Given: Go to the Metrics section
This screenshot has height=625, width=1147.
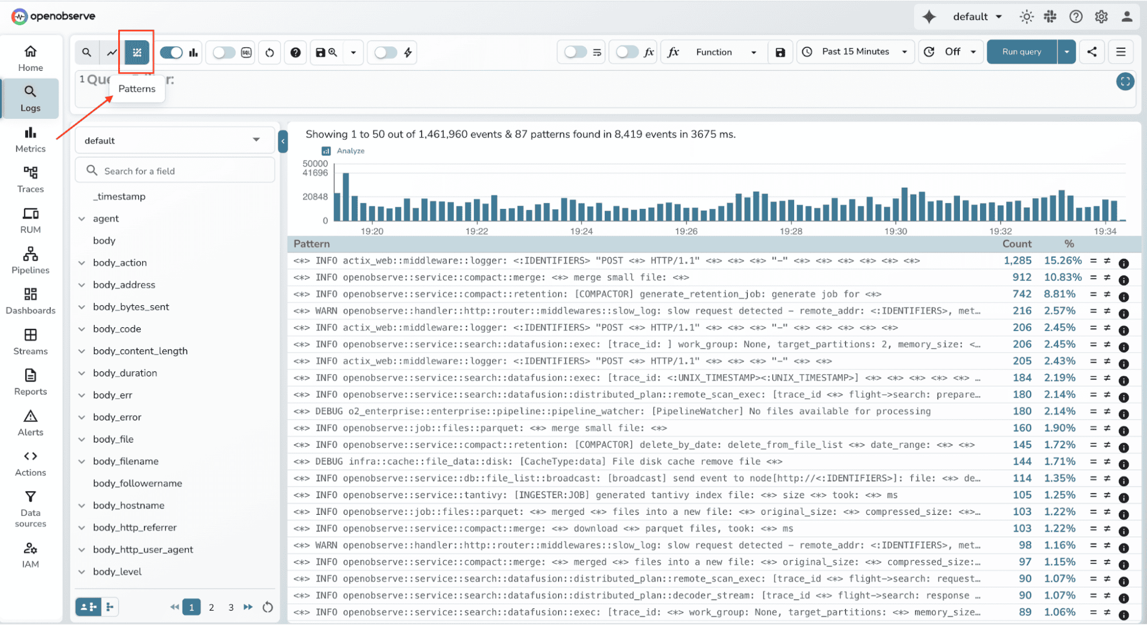Looking at the screenshot, I should click(30, 138).
